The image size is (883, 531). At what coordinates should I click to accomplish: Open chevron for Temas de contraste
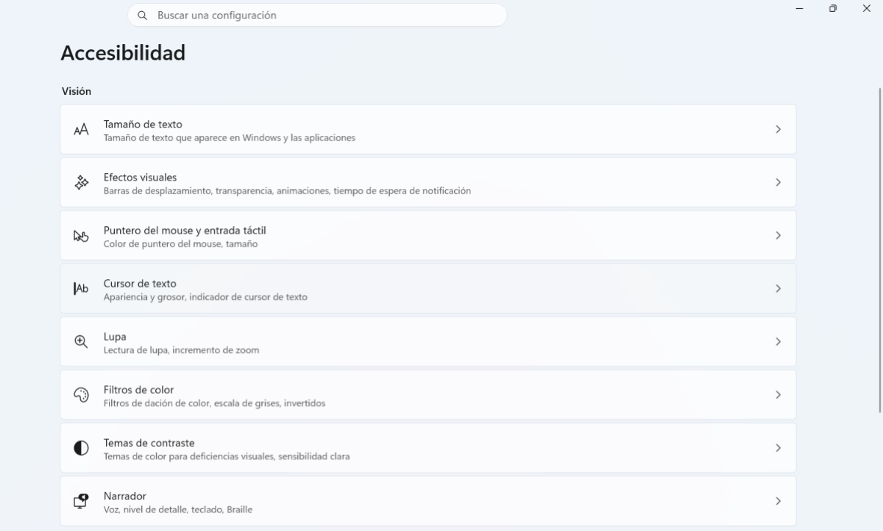pyautogui.click(x=778, y=448)
